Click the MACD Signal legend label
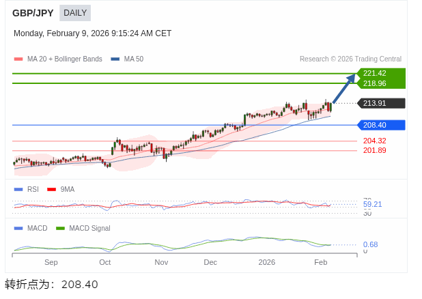 click(x=89, y=229)
